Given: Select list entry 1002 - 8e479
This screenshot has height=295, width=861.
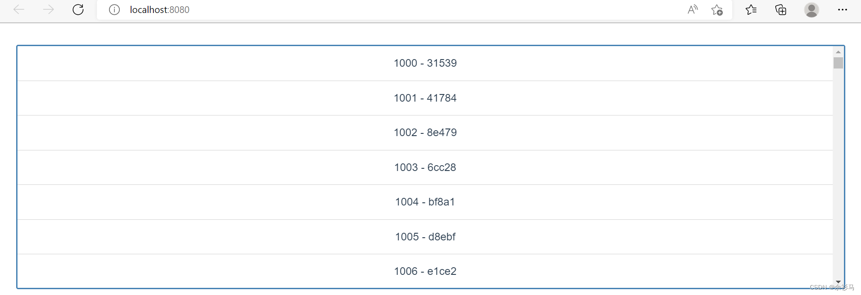Looking at the screenshot, I should click(x=425, y=133).
